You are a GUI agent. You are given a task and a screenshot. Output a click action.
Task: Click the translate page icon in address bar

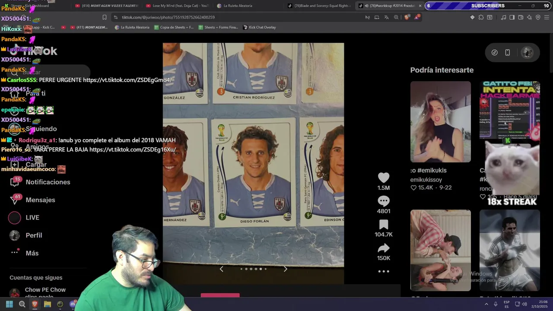tap(386, 17)
